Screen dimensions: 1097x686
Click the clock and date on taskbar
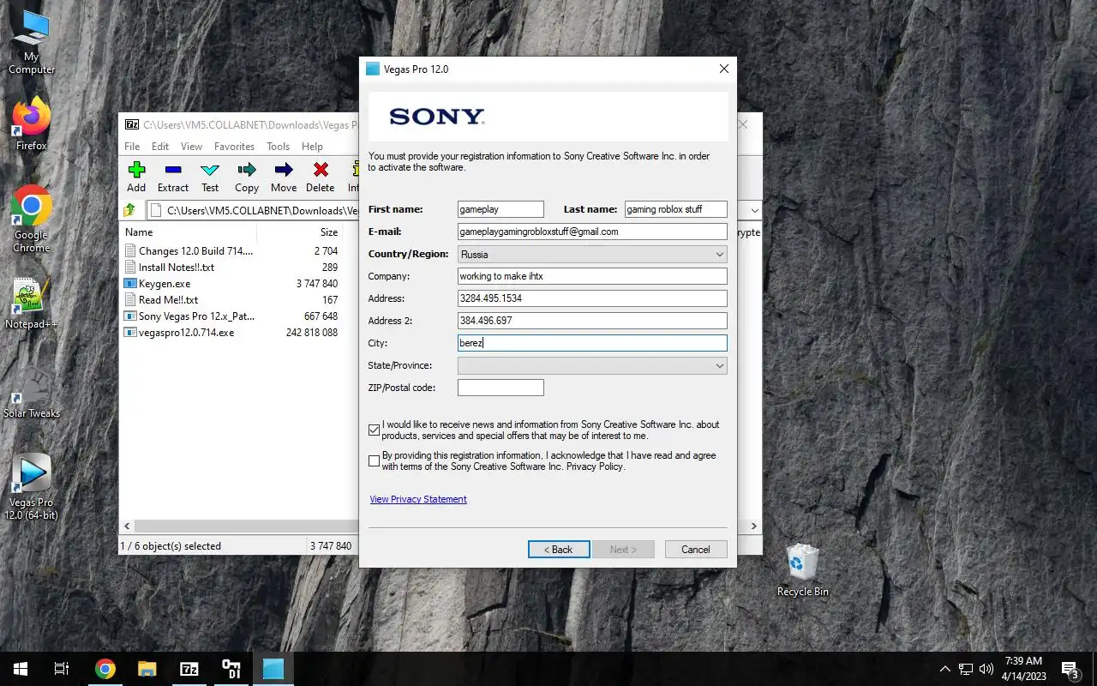[x=1023, y=669]
